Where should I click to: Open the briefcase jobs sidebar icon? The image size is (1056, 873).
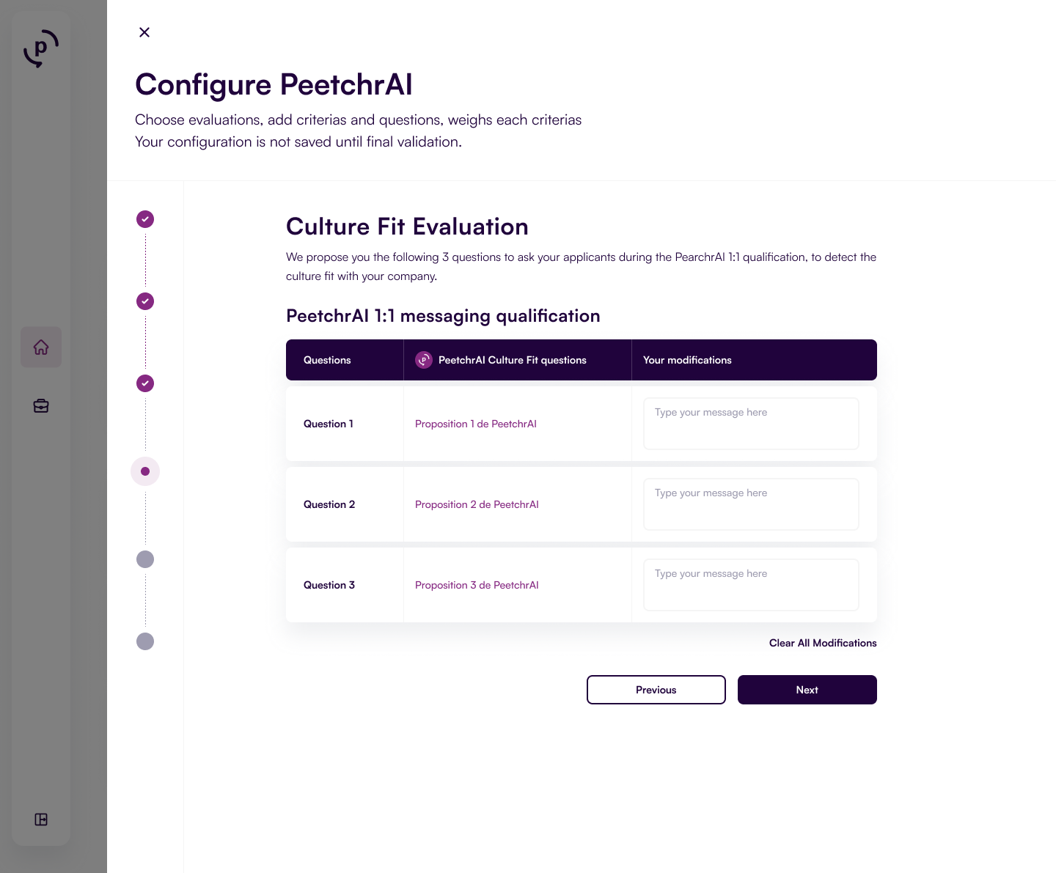tap(41, 406)
